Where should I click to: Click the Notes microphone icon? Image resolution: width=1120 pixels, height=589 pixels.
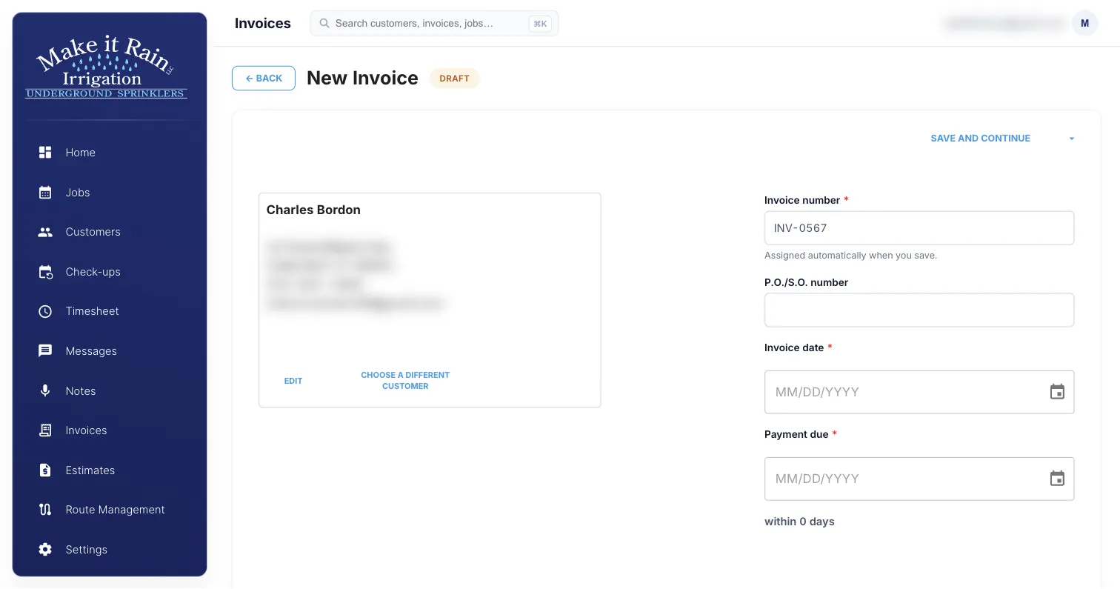tap(45, 391)
